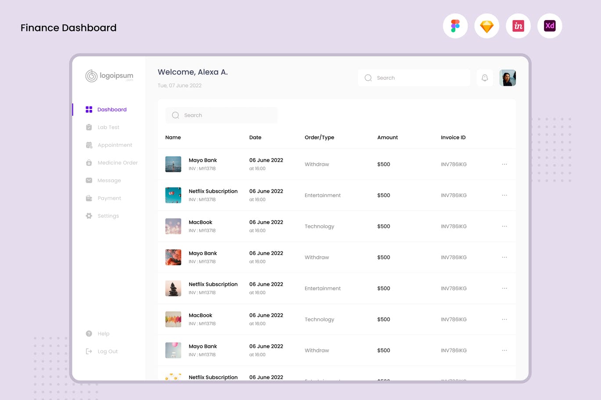The height and width of the screenshot is (400, 601).
Task: Click the Adobe XD icon badge
Action: coord(550,26)
